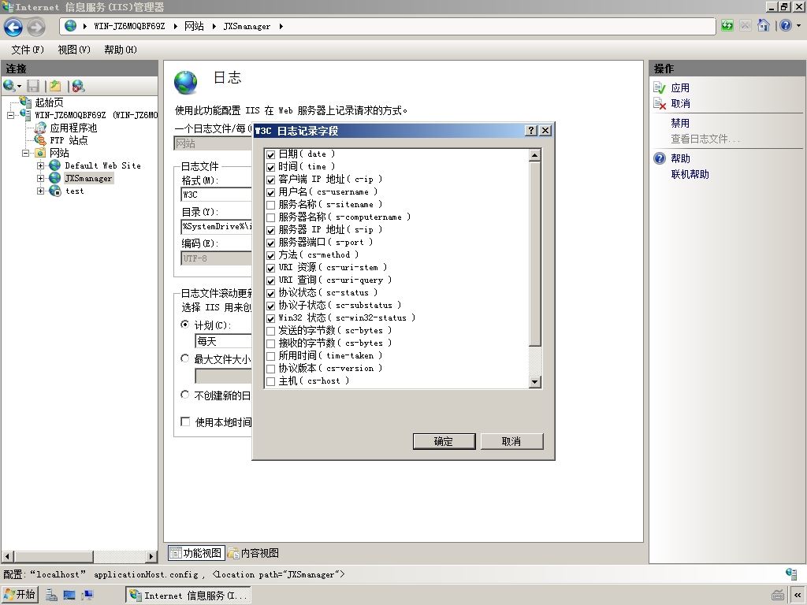Click the desktop taskbar quick launch icon
This screenshot has width=807, height=605.
click(x=69, y=595)
